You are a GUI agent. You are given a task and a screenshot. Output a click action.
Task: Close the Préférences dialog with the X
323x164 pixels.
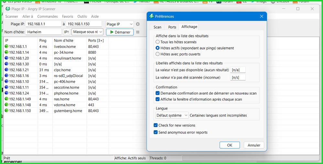pos(262,16)
